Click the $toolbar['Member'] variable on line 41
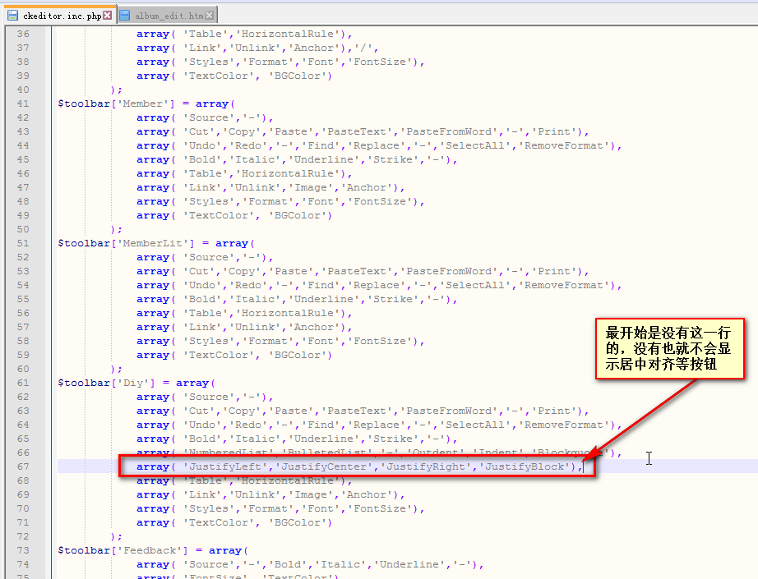This screenshot has width=758, height=579. tap(116, 103)
